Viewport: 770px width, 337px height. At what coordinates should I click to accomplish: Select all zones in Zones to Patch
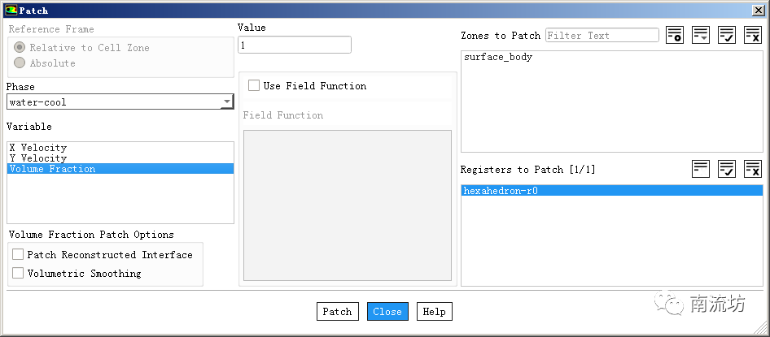726,35
